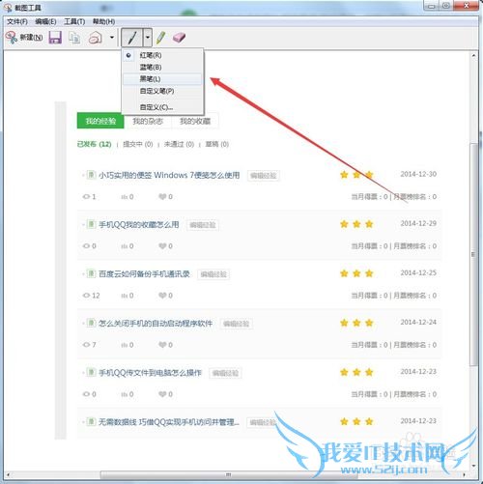Copy the snip using copy icon
Image resolution: width=483 pixels, height=484 pixels.
[74, 38]
